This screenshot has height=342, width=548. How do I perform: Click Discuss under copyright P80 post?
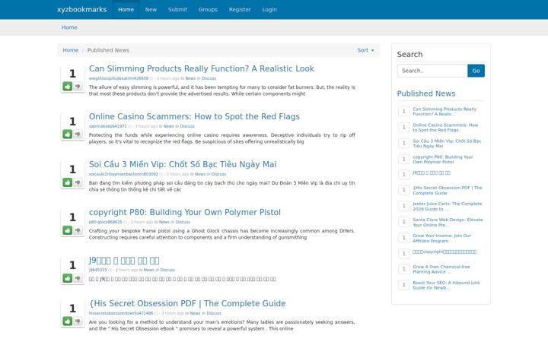[183, 222]
